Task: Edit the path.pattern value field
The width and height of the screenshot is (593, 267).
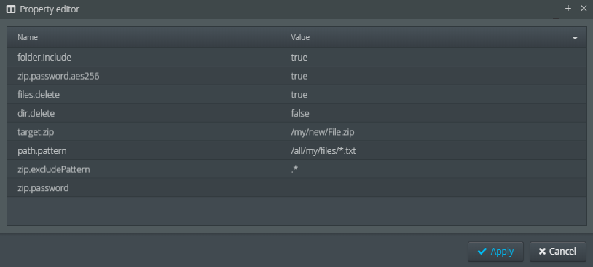Action: [x=433, y=150]
